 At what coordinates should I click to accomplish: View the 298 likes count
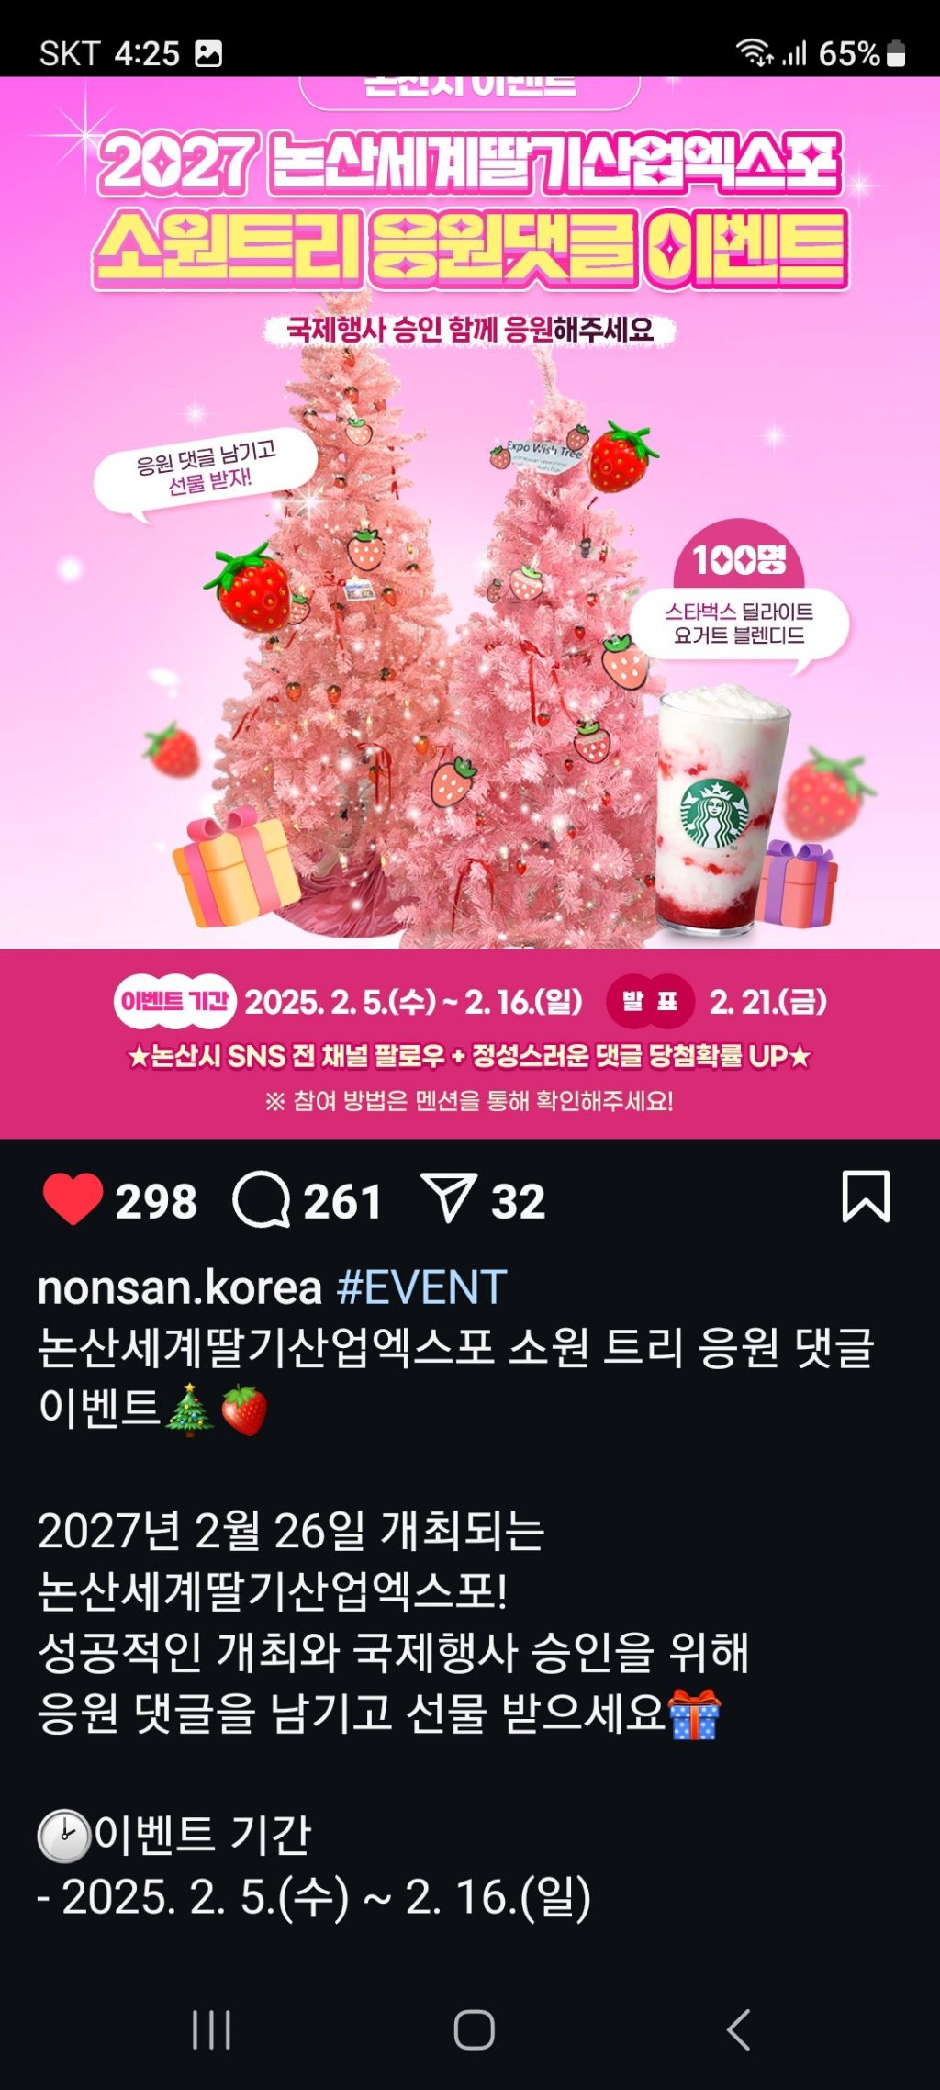click(156, 1201)
